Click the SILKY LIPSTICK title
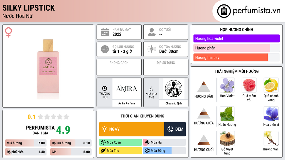This screenshot has height=160, width=285. pyautogui.click(x=29, y=8)
